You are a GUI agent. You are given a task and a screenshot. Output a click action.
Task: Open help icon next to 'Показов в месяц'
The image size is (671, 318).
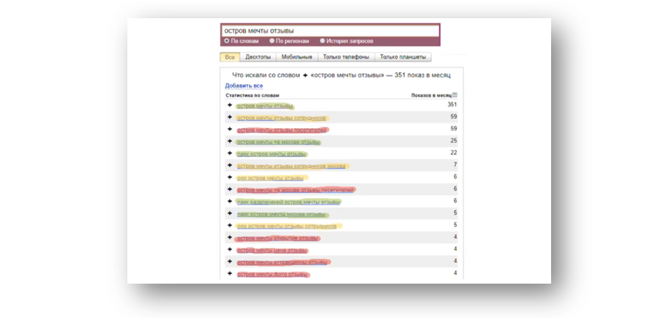[x=455, y=95]
